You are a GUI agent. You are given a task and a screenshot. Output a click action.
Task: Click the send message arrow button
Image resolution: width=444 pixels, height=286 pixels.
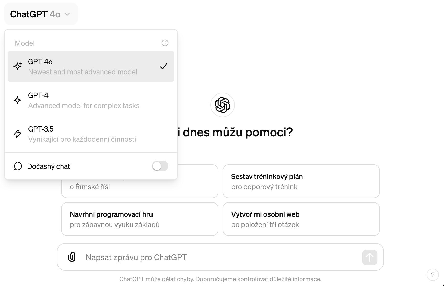[x=370, y=257]
